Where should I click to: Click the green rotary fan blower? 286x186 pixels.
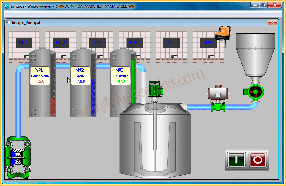click(255, 91)
